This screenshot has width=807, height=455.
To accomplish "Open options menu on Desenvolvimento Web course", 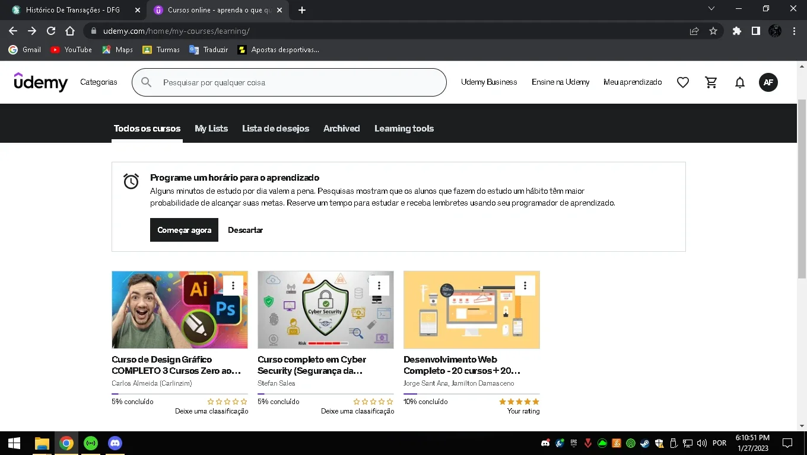I will click(525, 286).
